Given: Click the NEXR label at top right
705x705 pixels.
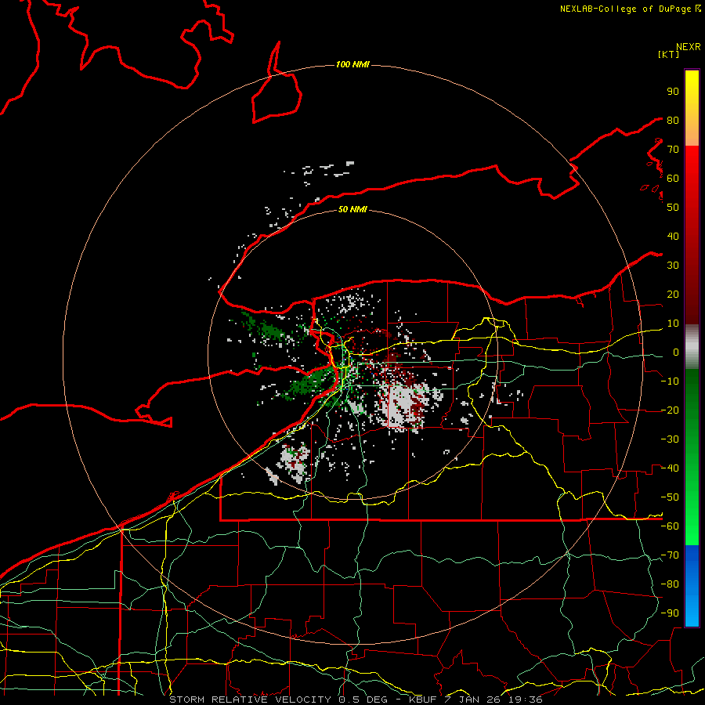Looking at the screenshot, I should tap(689, 47).
